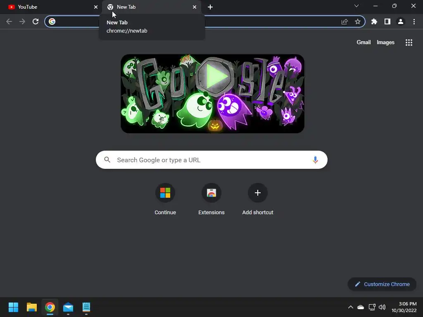Open File Explorer from taskbar

pyautogui.click(x=31, y=307)
